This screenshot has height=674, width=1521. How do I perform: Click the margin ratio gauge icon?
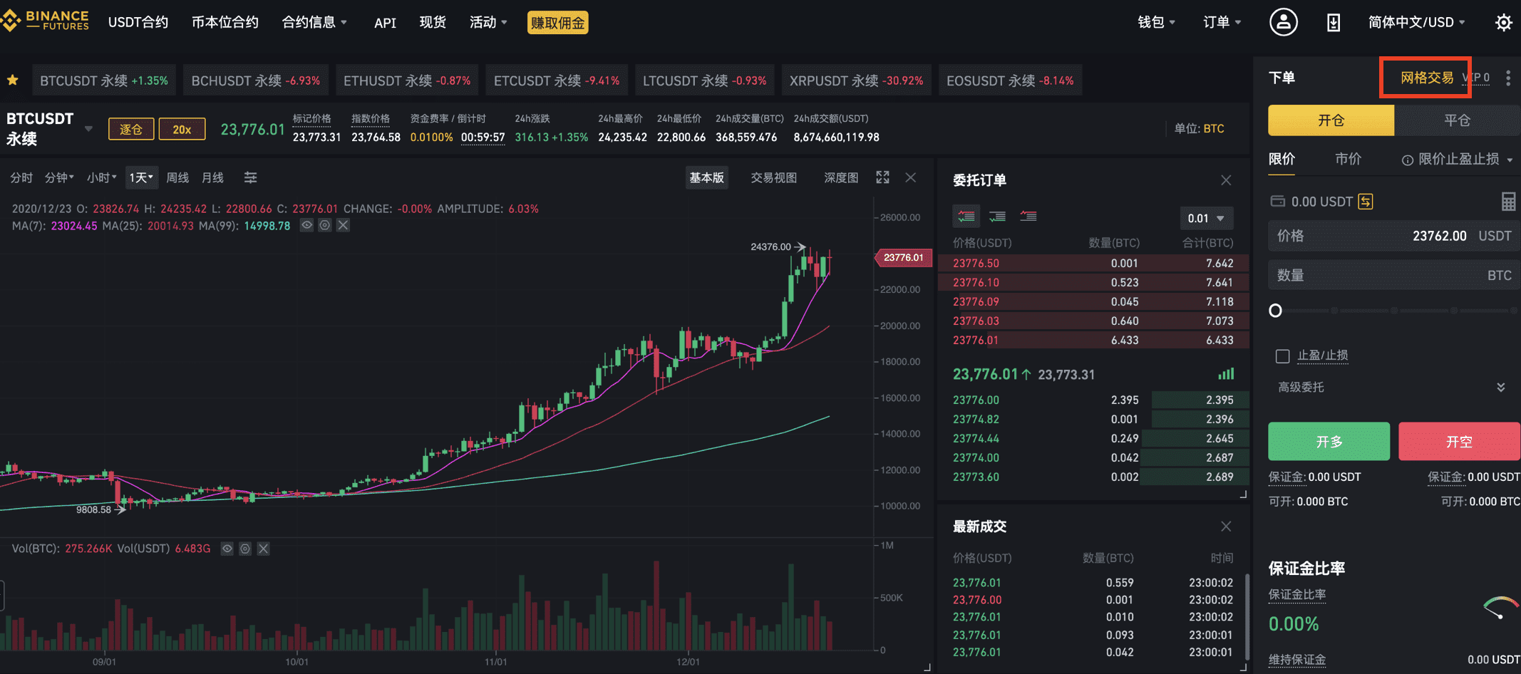(1500, 607)
